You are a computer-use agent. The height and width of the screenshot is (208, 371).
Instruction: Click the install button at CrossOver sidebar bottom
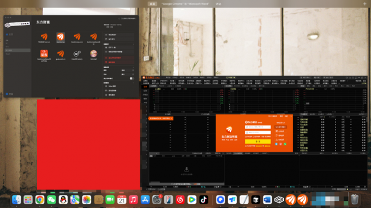pos(10,94)
